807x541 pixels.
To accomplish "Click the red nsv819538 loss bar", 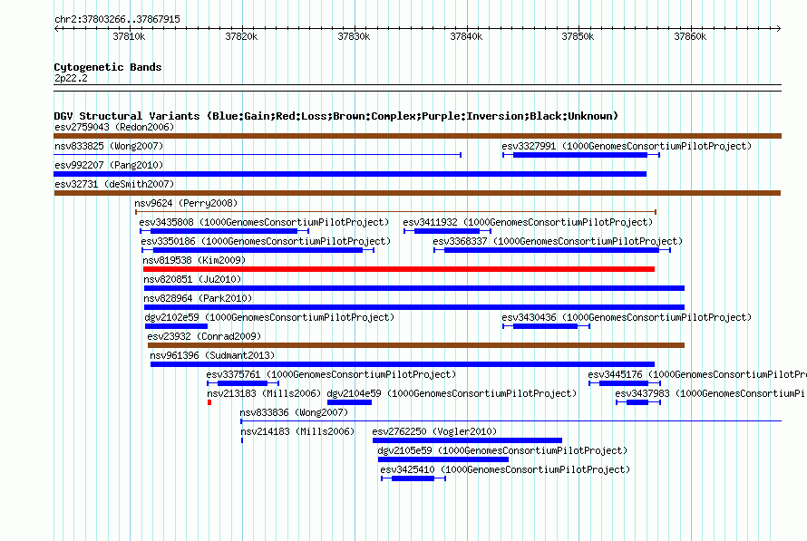I will coord(399,269).
